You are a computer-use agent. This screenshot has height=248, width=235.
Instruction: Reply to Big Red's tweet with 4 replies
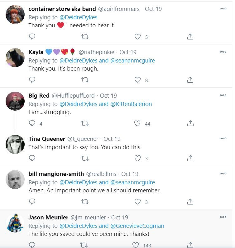(32, 123)
